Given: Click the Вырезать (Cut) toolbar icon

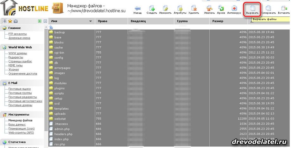Looking at the screenshot, I should (252, 9).
